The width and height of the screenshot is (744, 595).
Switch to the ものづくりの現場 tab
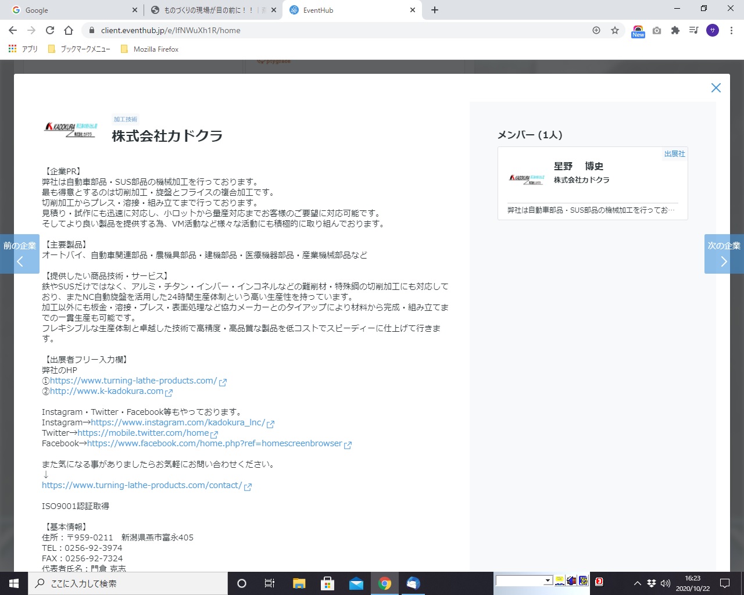tap(212, 10)
